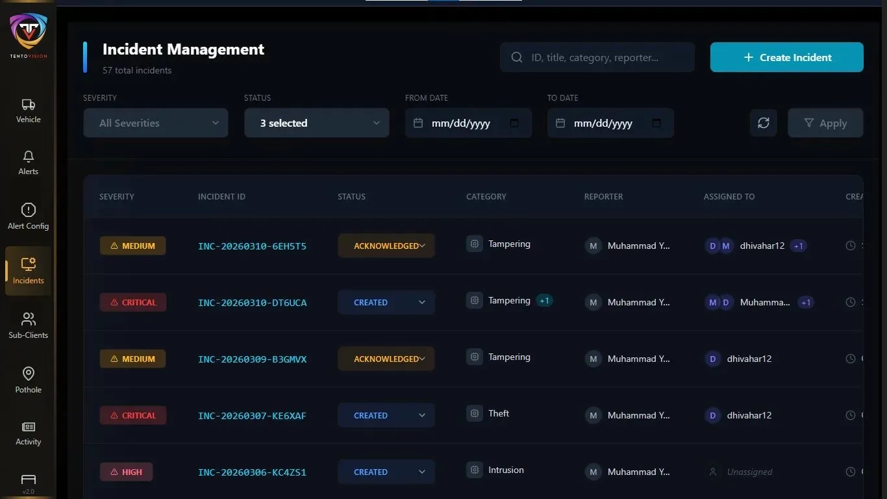Image resolution: width=887 pixels, height=499 pixels.
Task: Click the +1 assignee badge for INC-20260310-6EH5T5
Action: pos(799,246)
